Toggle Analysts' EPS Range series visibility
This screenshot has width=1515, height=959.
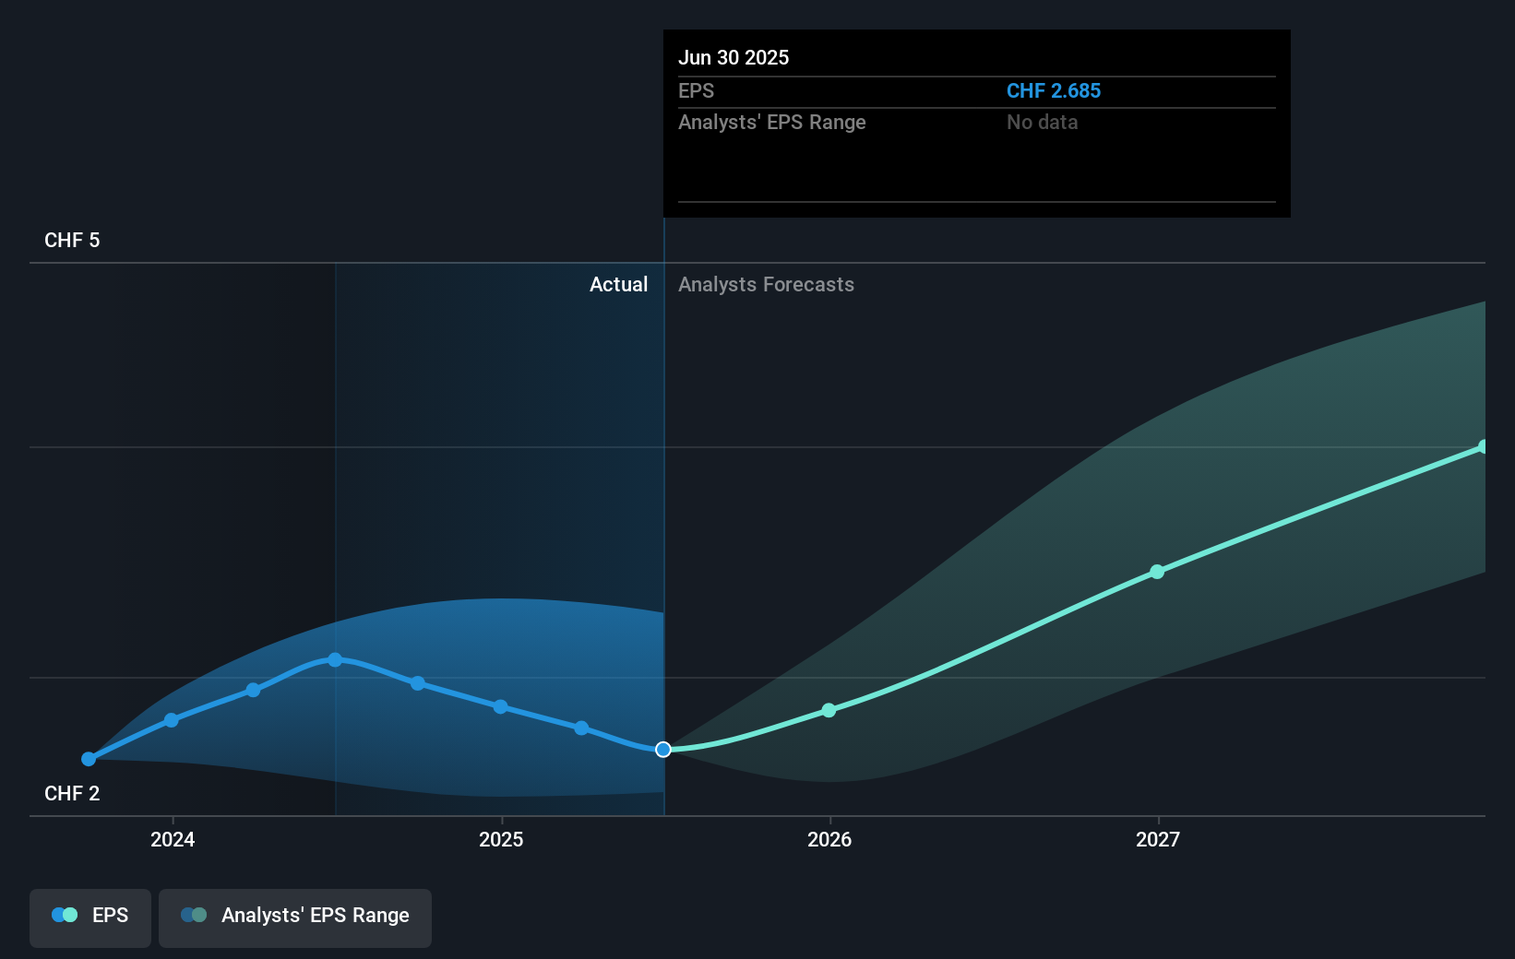coord(294,917)
